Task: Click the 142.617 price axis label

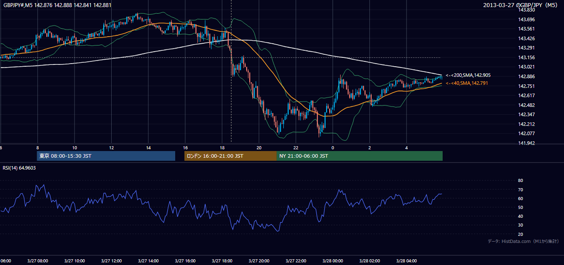Action: pos(526,95)
